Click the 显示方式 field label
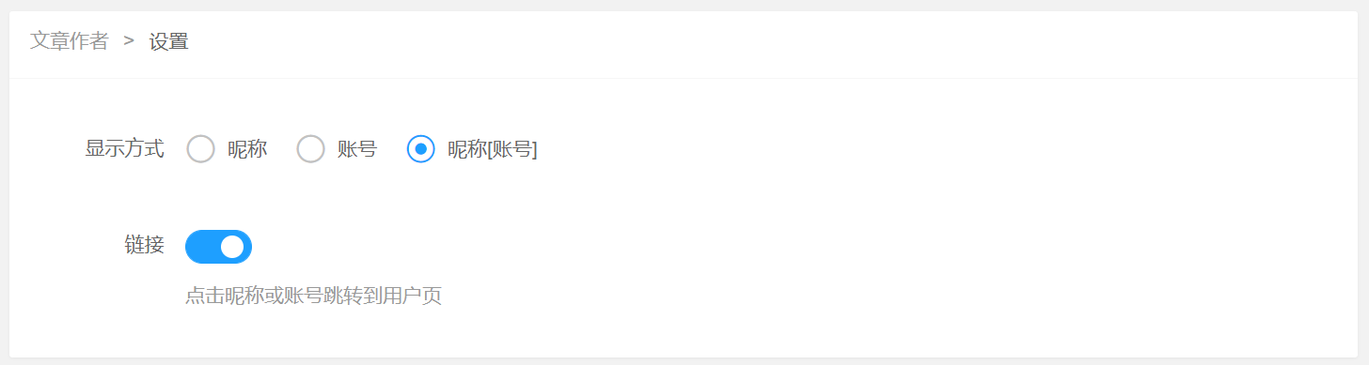Viewport: 1369px width, 365px height. (124, 148)
